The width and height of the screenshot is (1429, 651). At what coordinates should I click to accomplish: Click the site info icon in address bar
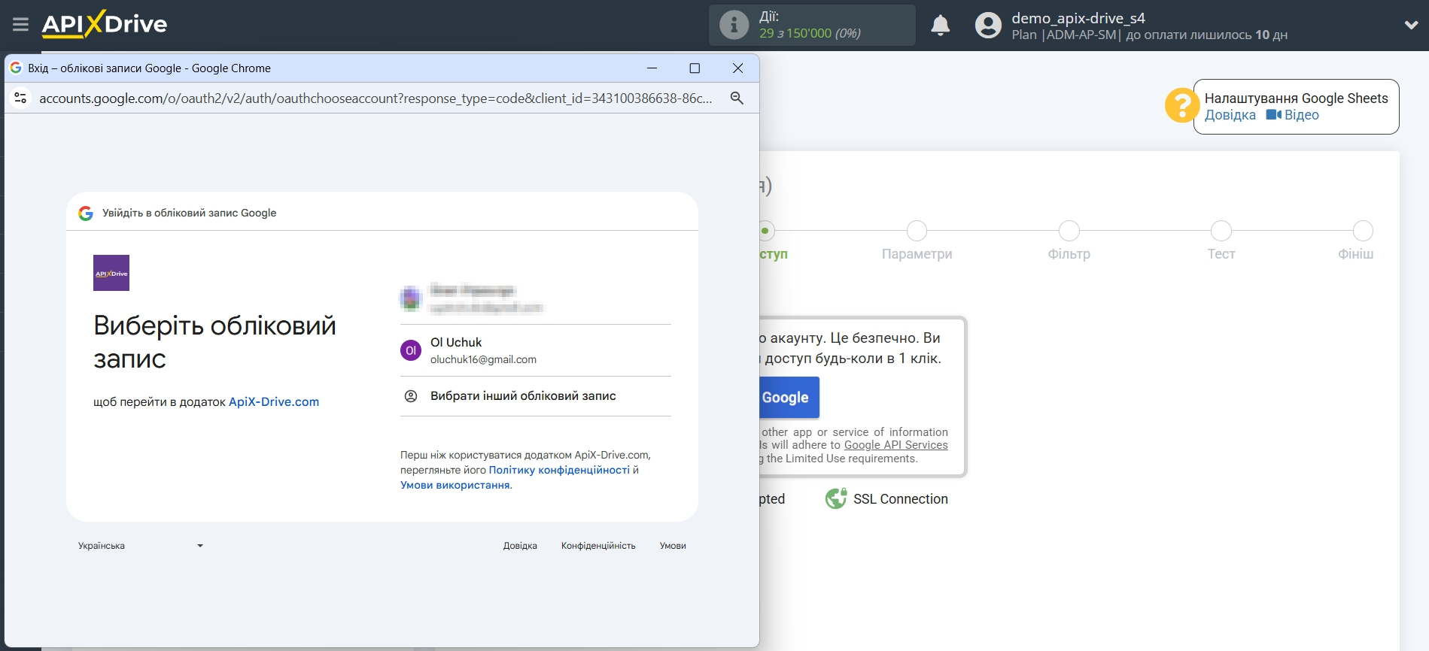tap(20, 98)
